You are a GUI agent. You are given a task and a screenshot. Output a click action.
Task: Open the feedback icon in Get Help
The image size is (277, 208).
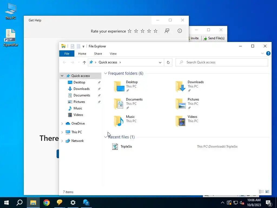pos(167,31)
